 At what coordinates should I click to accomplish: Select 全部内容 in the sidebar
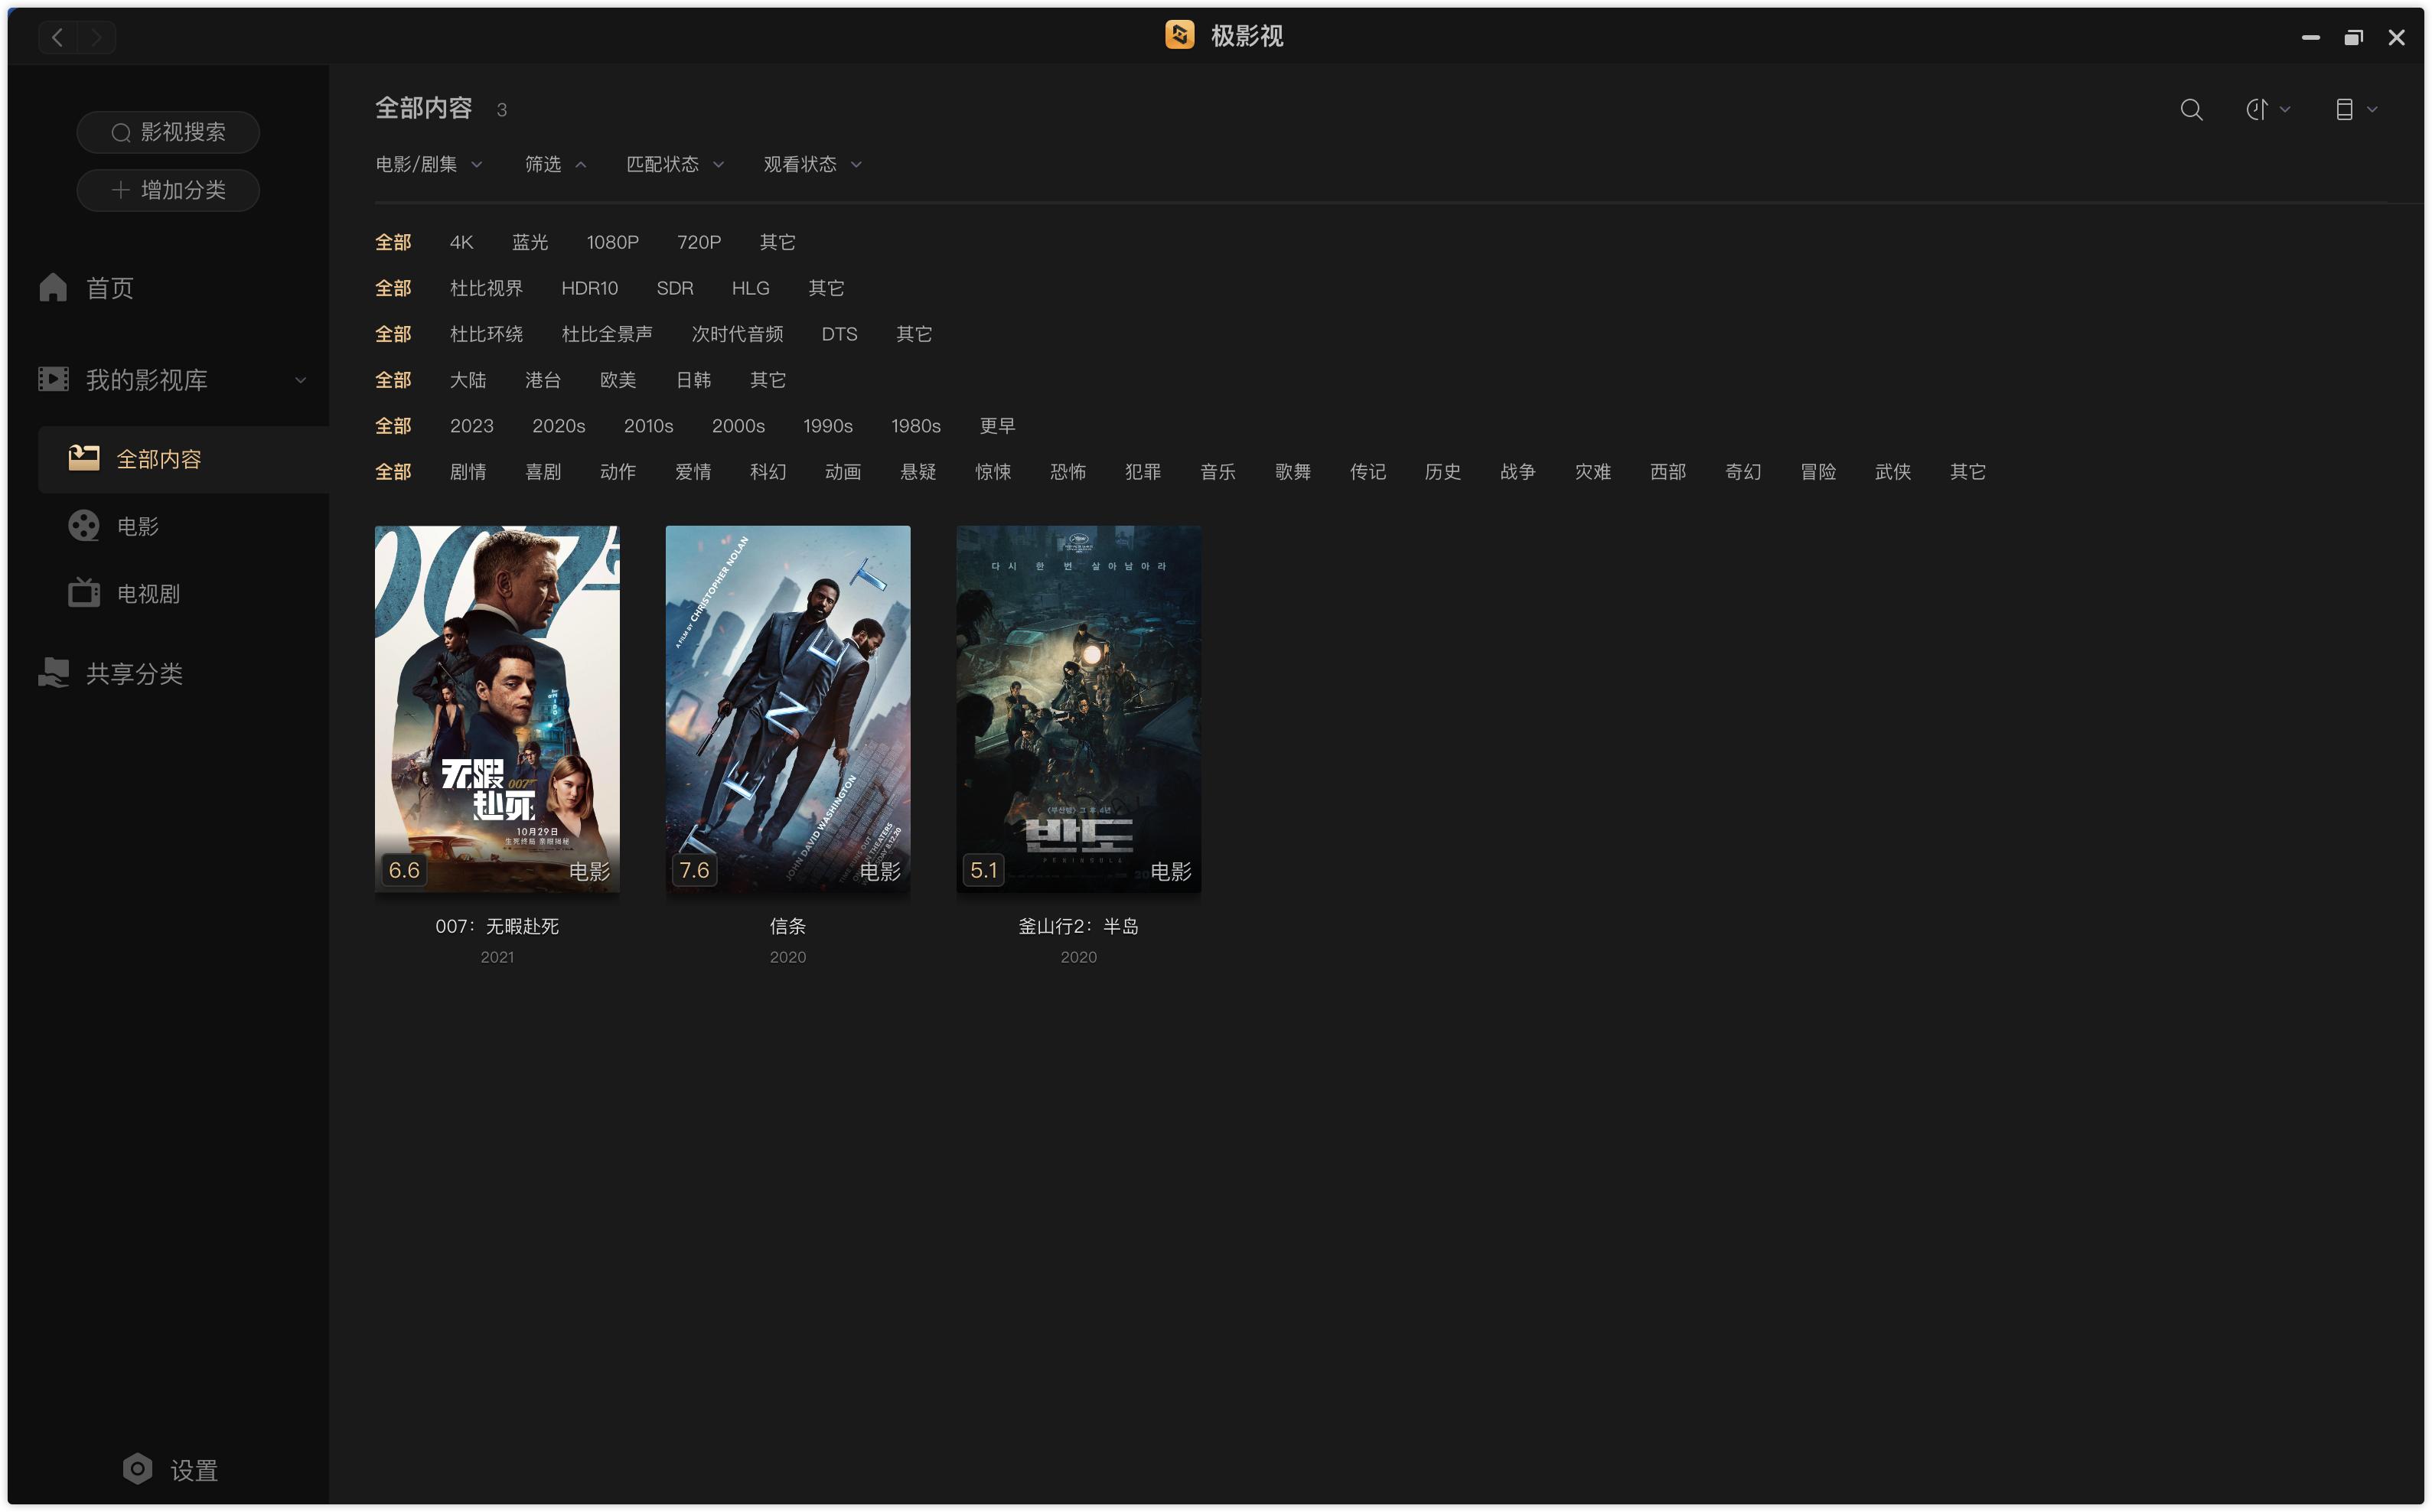tap(158, 459)
